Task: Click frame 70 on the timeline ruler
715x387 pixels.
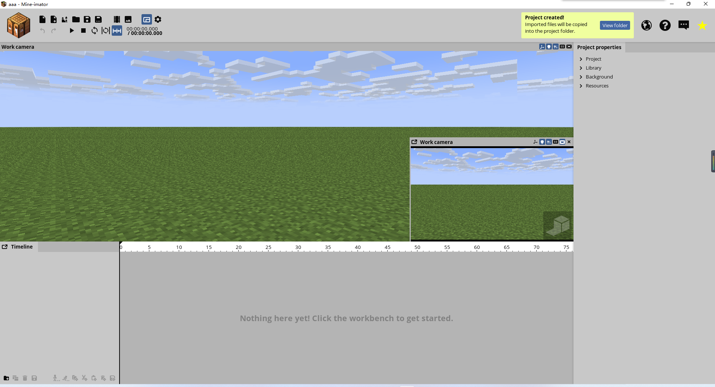Action: click(537, 247)
